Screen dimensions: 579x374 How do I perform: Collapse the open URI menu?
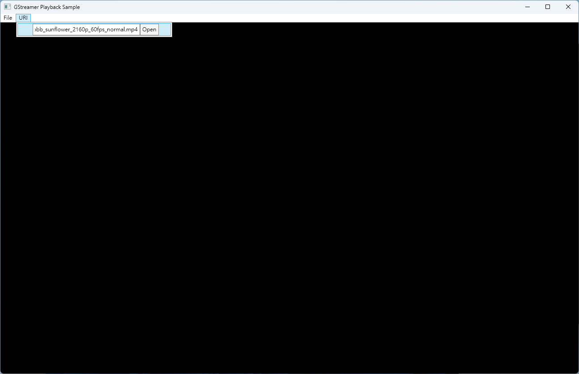(23, 18)
